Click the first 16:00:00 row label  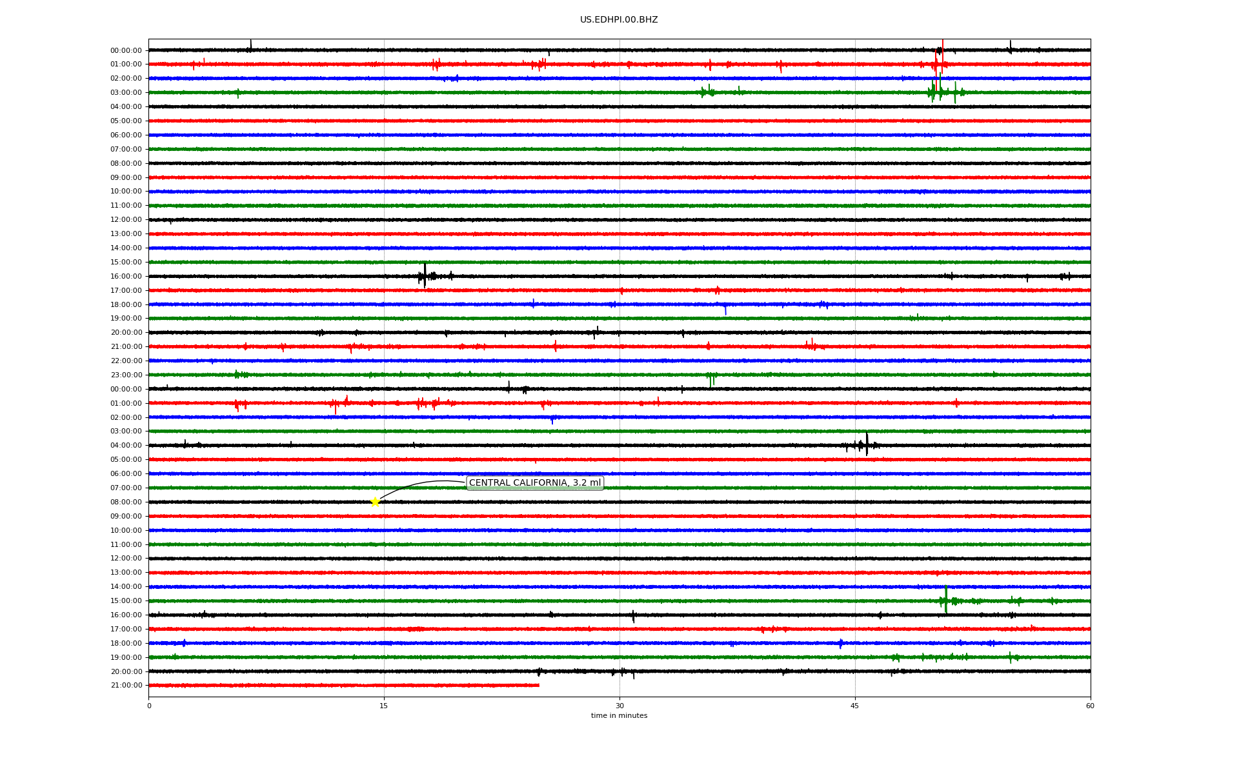click(126, 276)
